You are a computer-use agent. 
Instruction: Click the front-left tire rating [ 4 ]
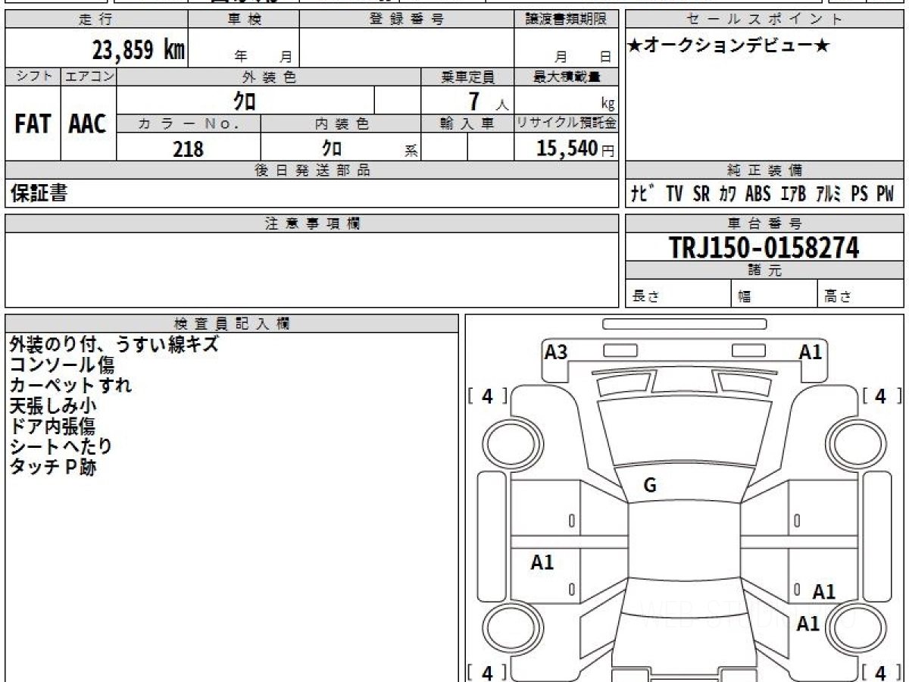488,396
